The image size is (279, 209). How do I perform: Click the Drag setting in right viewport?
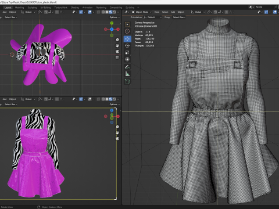click(167, 17)
